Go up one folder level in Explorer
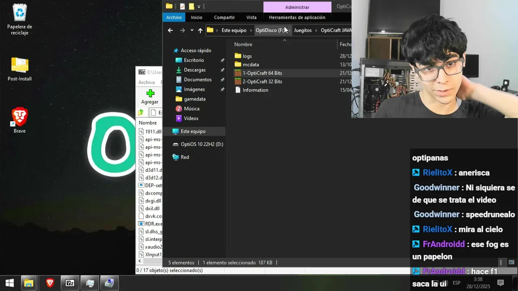518x291 pixels. coord(200,30)
